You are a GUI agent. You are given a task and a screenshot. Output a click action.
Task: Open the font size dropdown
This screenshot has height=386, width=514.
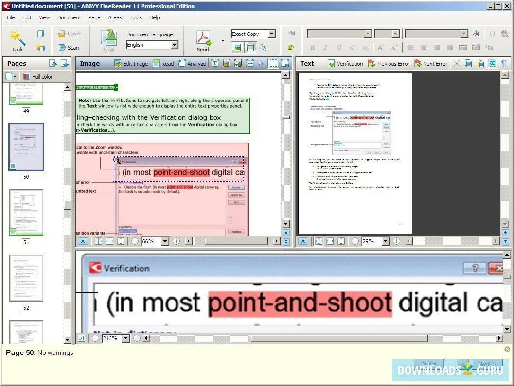coord(396,34)
